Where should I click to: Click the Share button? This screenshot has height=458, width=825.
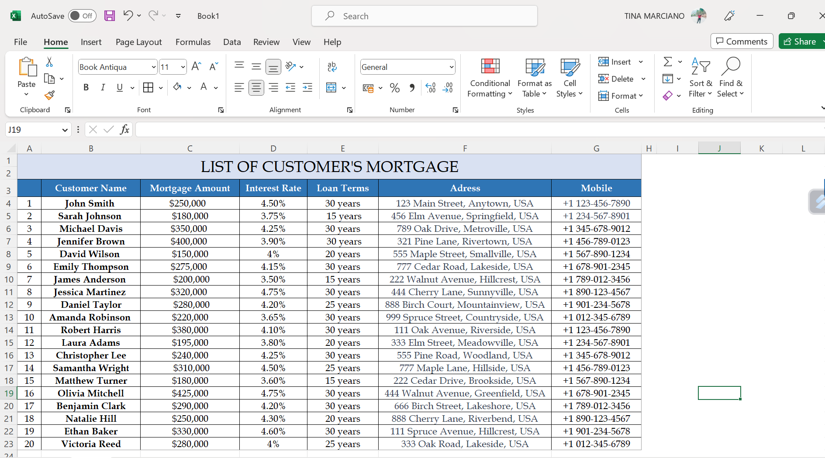pyautogui.click(x=800, y=41)
